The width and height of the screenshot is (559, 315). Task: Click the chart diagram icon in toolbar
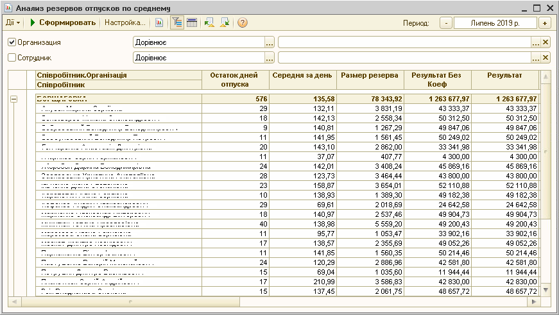pyautogui.click(x=159, y=22)
